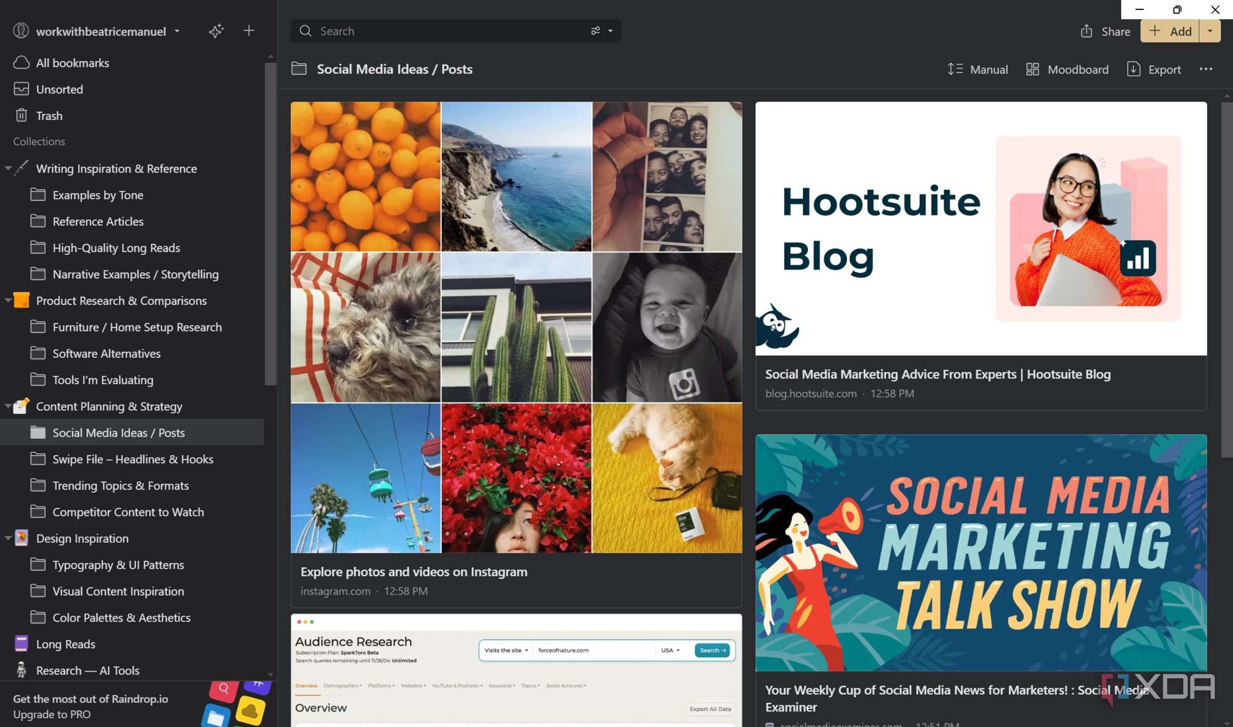This screenshot has height=727, width=1233.
Task: Click the Long Reads purple book icon
Action: click(x=21, y=643)
